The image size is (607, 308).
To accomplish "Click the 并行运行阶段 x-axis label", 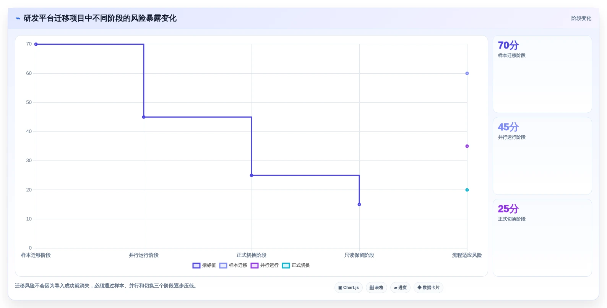I will pyautogui.click(x=144, y=255).
